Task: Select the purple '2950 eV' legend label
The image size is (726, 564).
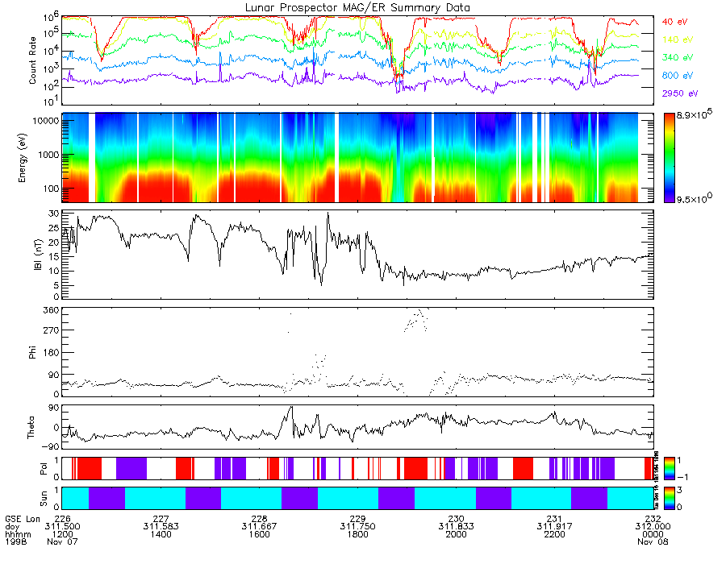Action: 680,93
